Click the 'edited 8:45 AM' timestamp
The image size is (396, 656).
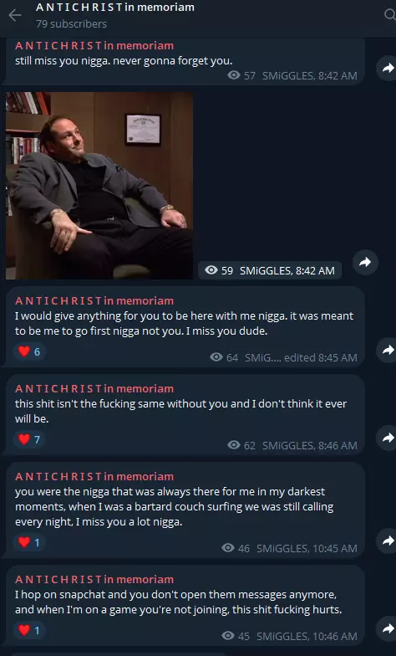321,358
